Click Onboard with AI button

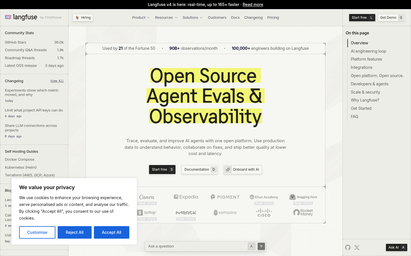[243, 170]
